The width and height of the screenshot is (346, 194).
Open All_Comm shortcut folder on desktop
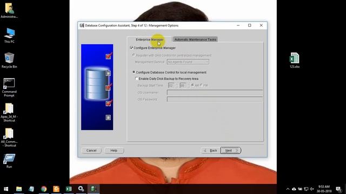(9, 137)
